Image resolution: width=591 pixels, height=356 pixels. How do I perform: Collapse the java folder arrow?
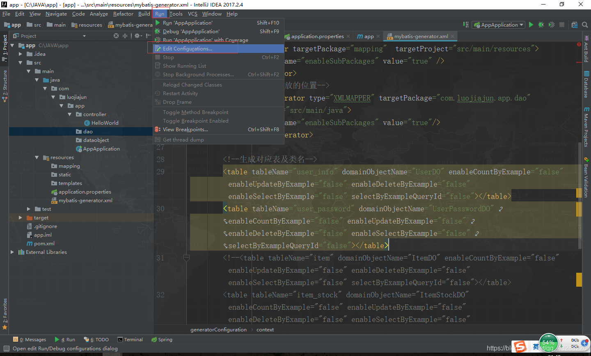pyautogui.click(x=37, y=80)
